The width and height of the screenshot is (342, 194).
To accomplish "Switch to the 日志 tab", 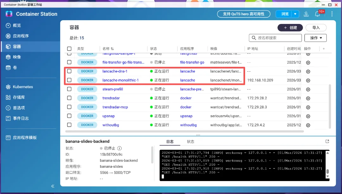I will pos(170,142).
